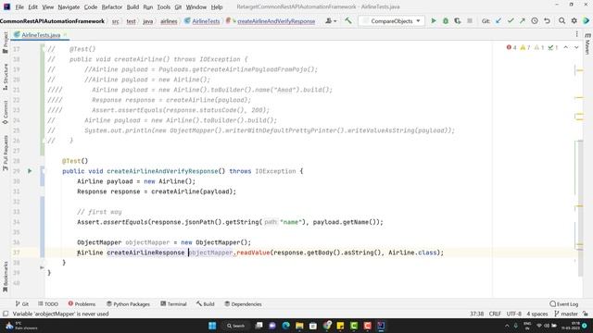Commit changes with Git checkmark
The height and width of the screenshot is (333, 593).
(511, 21)
